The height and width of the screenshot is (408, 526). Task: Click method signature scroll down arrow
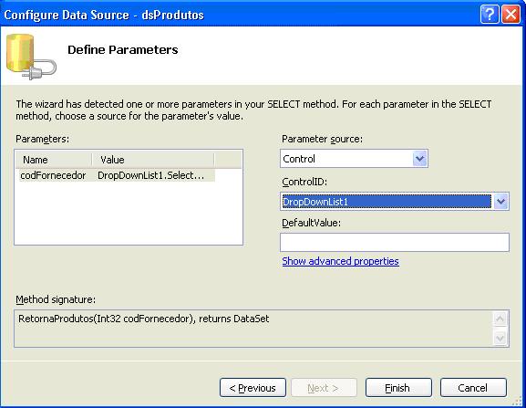coord(500,338)
